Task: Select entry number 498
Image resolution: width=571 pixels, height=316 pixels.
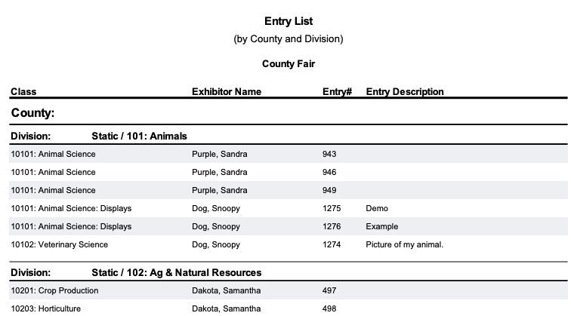Action: 329,308
